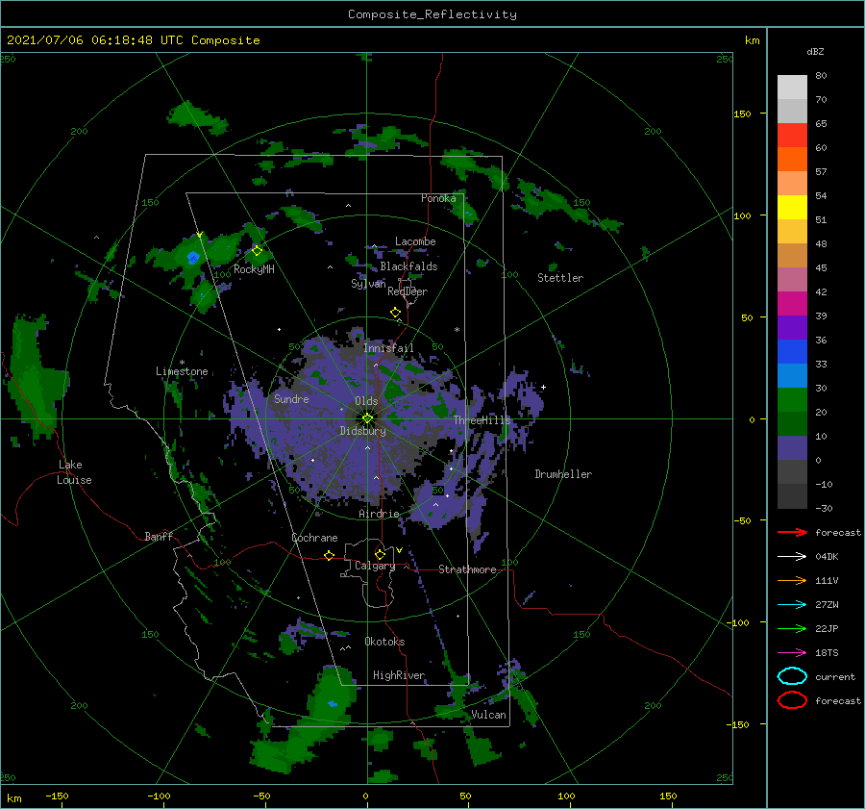Click the Airdrie city label
This screenshot has width=865, height=809.
click(379, 514)
